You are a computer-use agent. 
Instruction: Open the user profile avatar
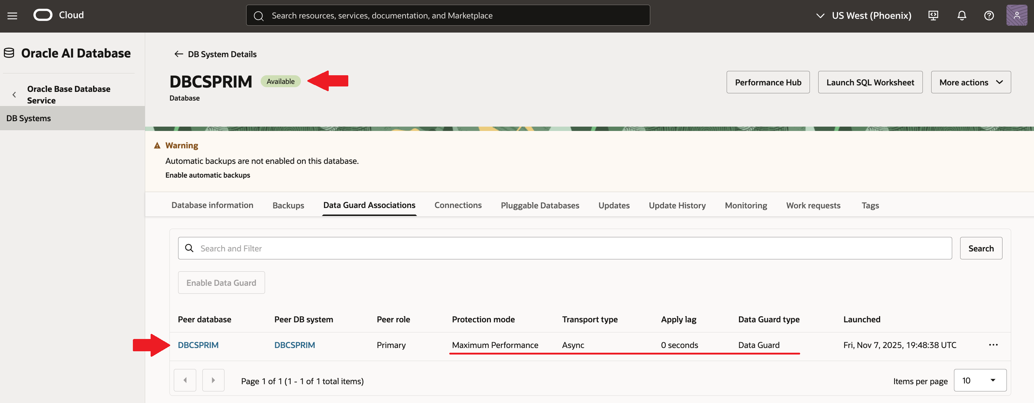pos(1016,16)
